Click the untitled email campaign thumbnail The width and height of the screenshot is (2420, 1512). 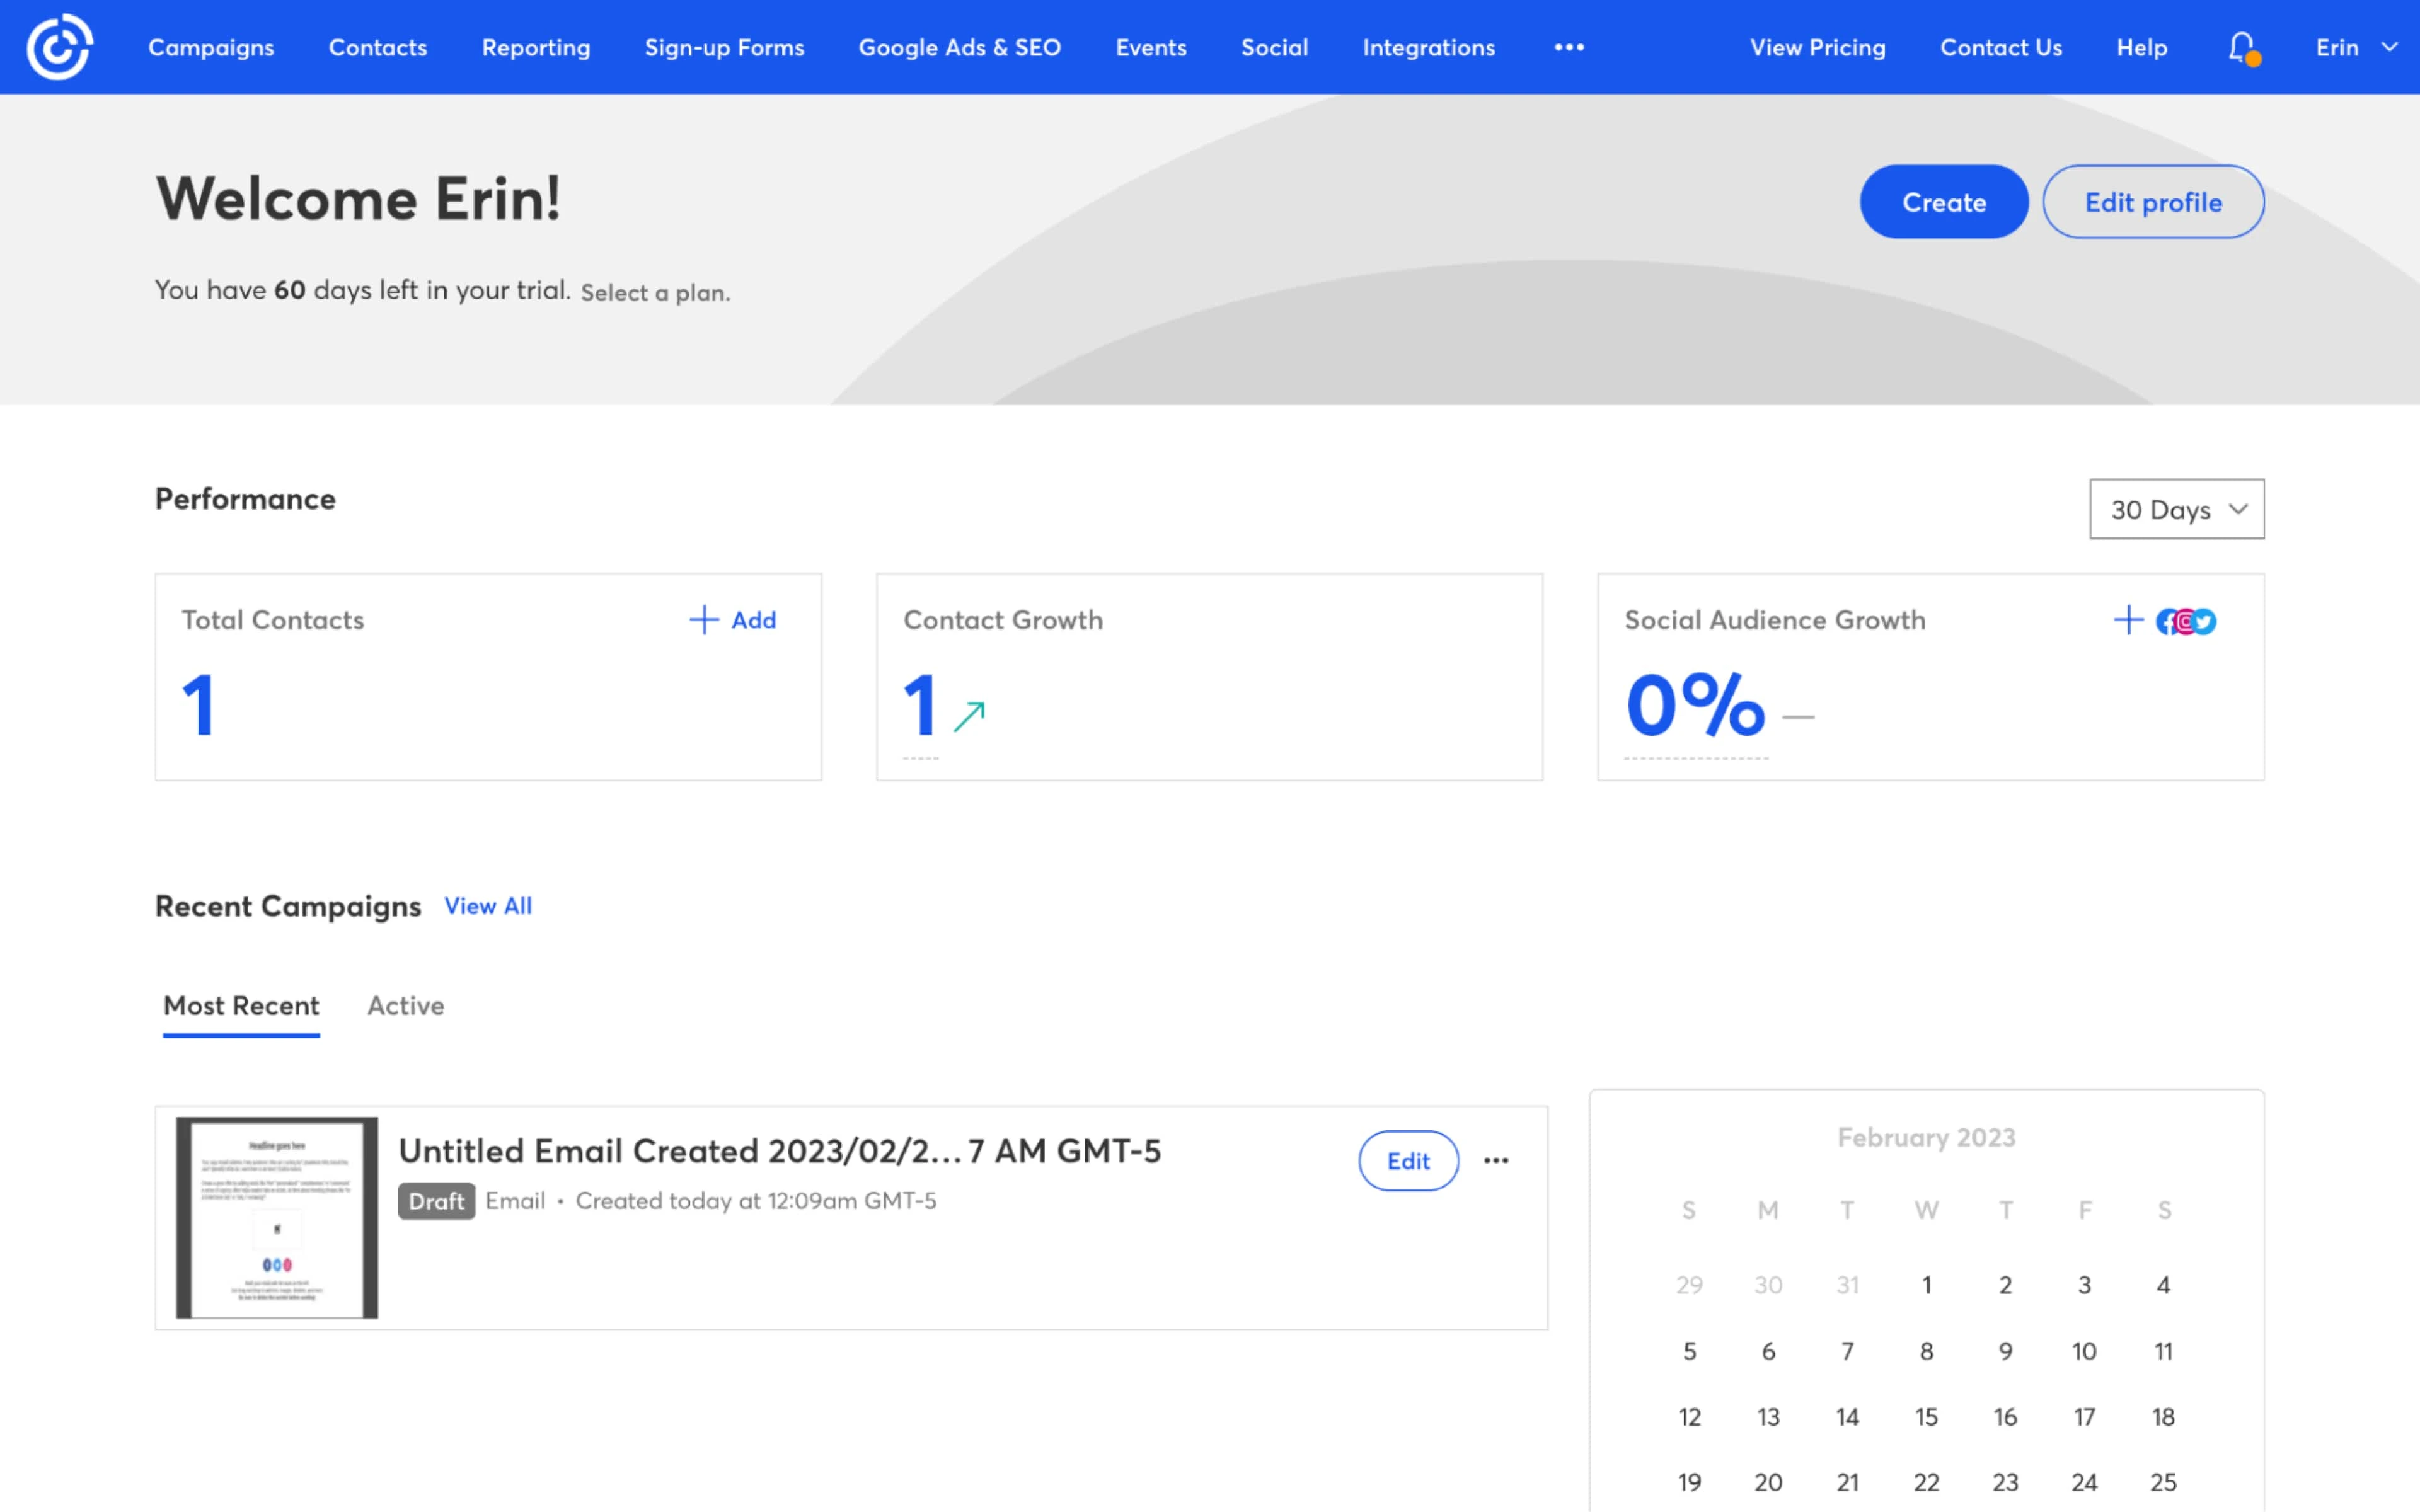[x=277, y=1217]
